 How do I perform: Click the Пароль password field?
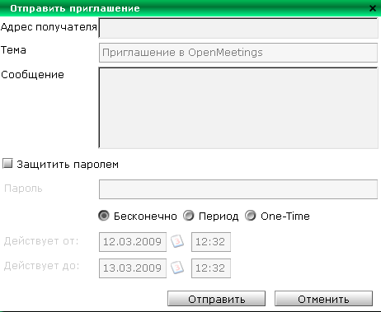(x=238, y=189)
